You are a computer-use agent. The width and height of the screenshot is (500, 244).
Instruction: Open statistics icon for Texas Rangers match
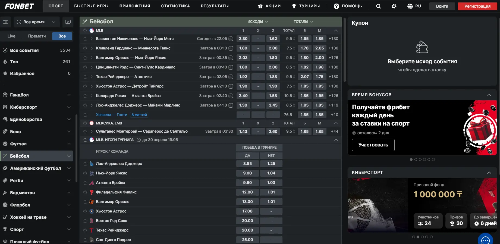[x=231, y=77]
